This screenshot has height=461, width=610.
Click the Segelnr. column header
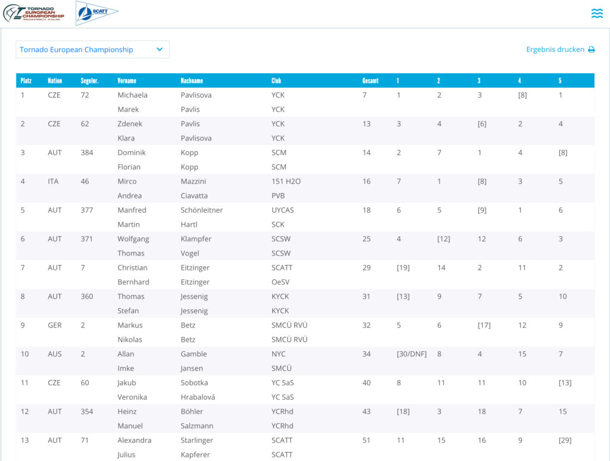[89, 80]
